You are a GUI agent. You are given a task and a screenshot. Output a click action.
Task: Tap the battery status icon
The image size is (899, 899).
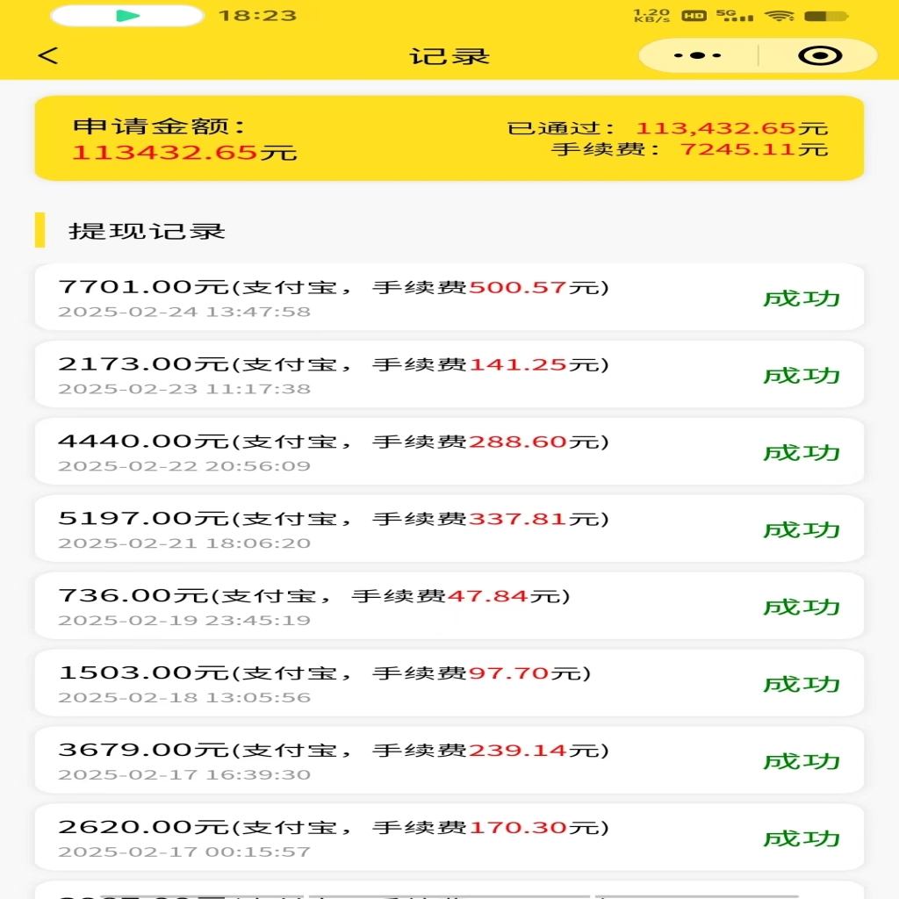click(x=826, y=16)
